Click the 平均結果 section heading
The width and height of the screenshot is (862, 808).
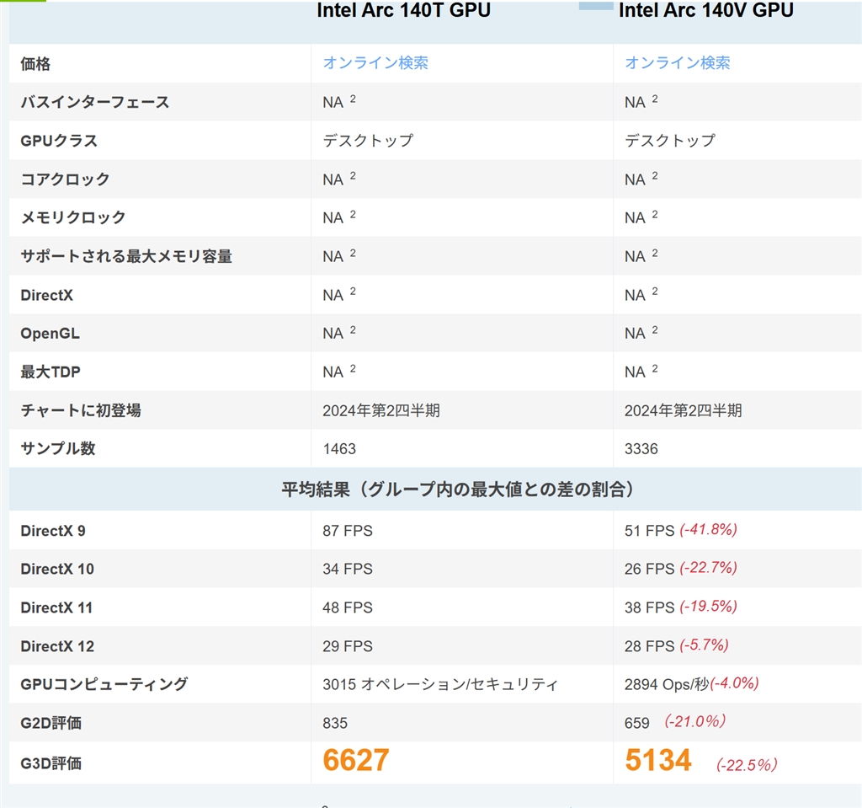point(458,489)
